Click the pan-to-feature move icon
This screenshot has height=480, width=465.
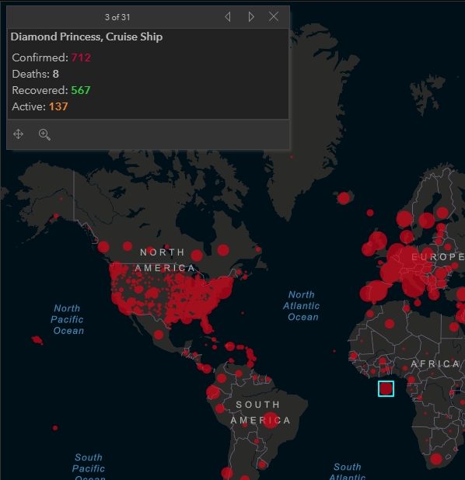(x=19, y=134)
